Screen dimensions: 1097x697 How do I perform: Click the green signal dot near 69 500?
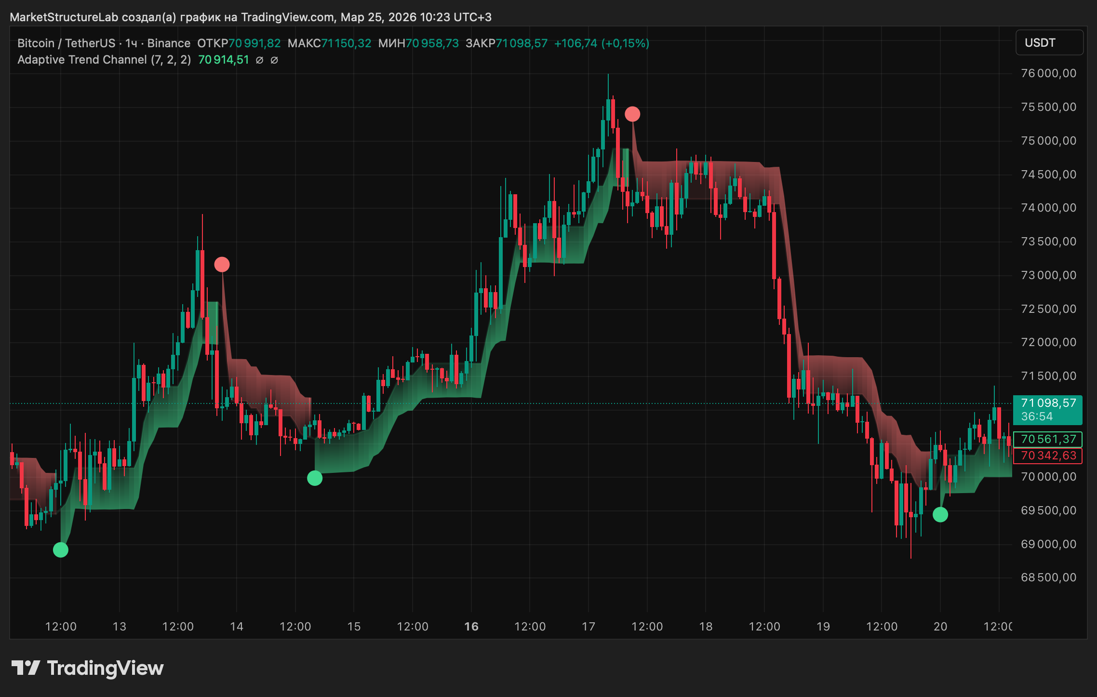click(x=940, y=515)
